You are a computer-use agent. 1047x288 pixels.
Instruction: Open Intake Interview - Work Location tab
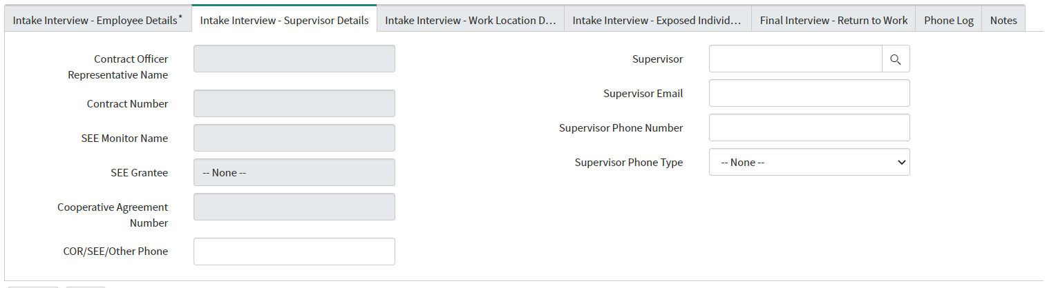[470, 21]
